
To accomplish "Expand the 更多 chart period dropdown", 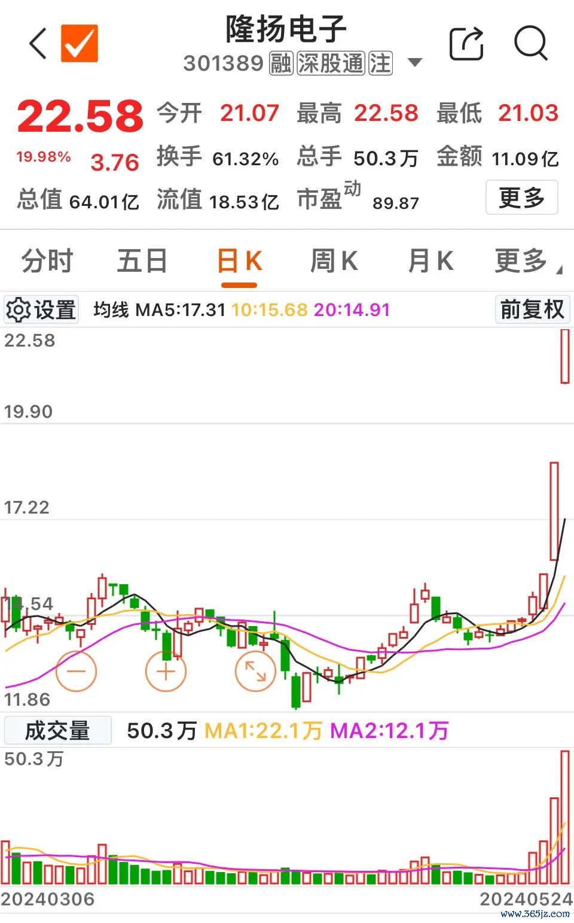I will click(525, 261).
